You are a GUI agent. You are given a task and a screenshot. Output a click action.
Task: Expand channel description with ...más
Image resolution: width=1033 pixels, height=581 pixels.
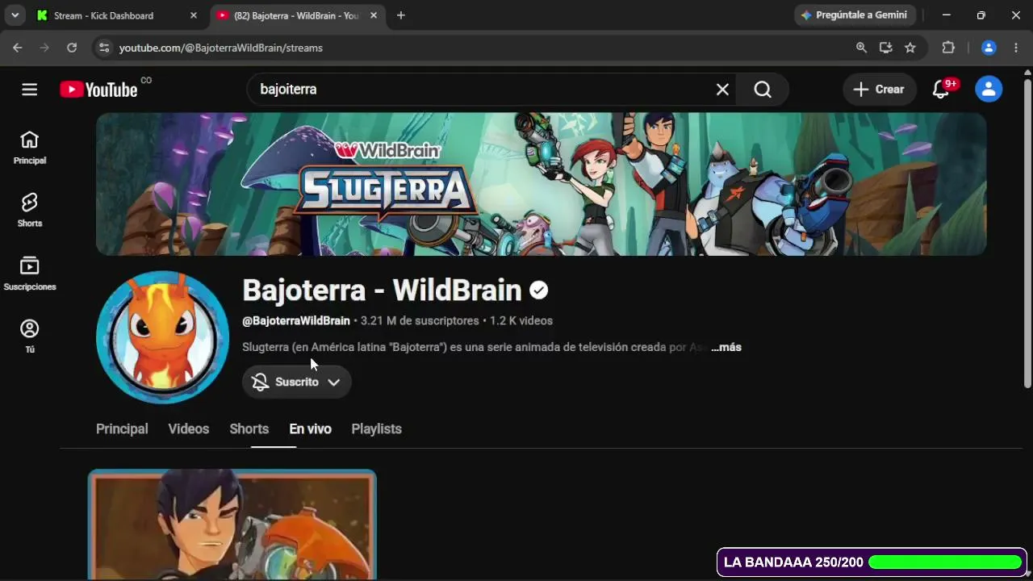point(726,347)
